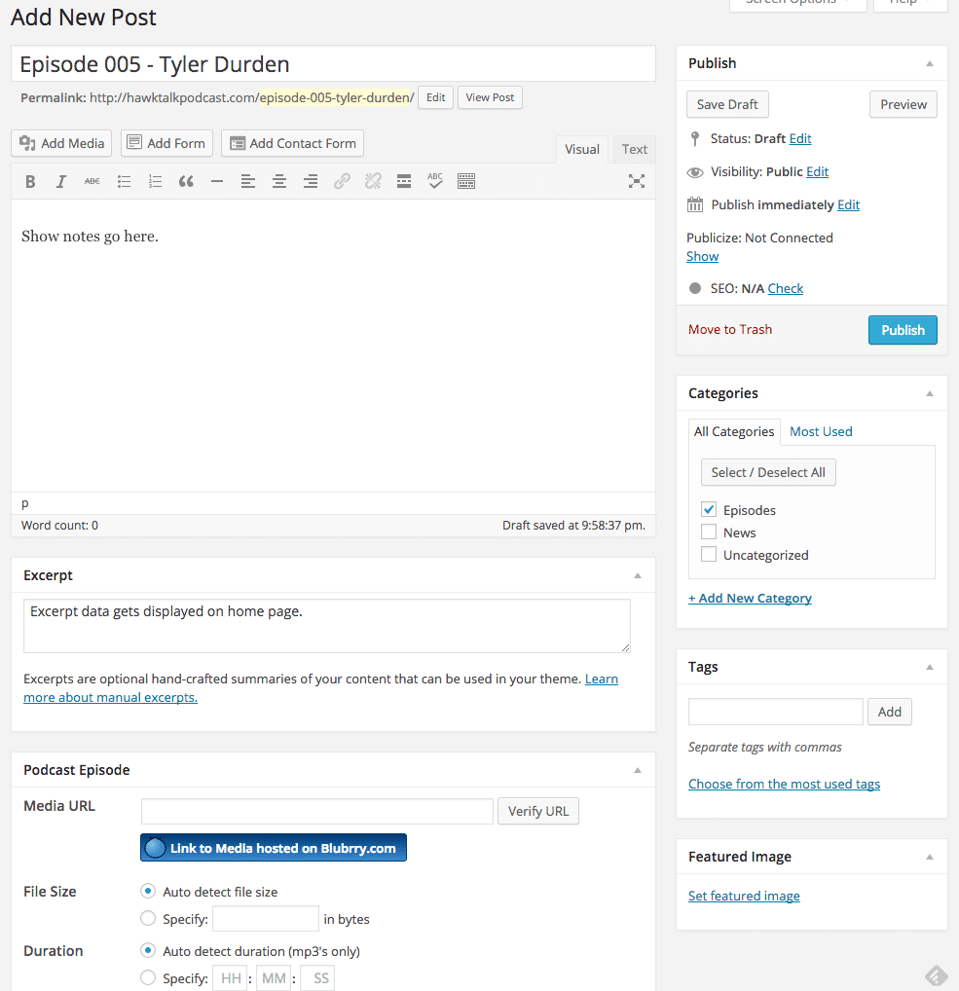Enter distraction-free fullscreen writing mode
Viewport: 959px width, 991px height.
point(637,181)
